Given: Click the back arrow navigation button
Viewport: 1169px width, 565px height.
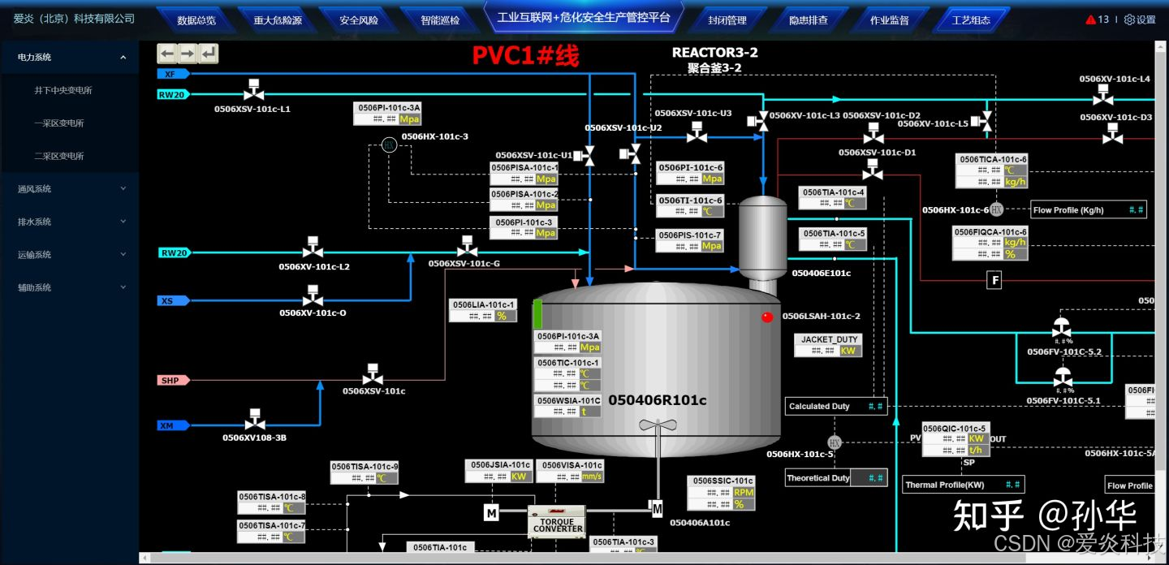Looking at the screenshot, I should point(167,54).
